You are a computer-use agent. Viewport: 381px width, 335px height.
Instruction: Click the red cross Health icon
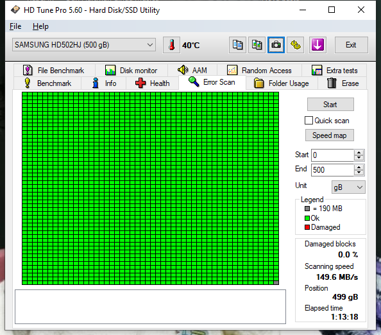point(140,83)
